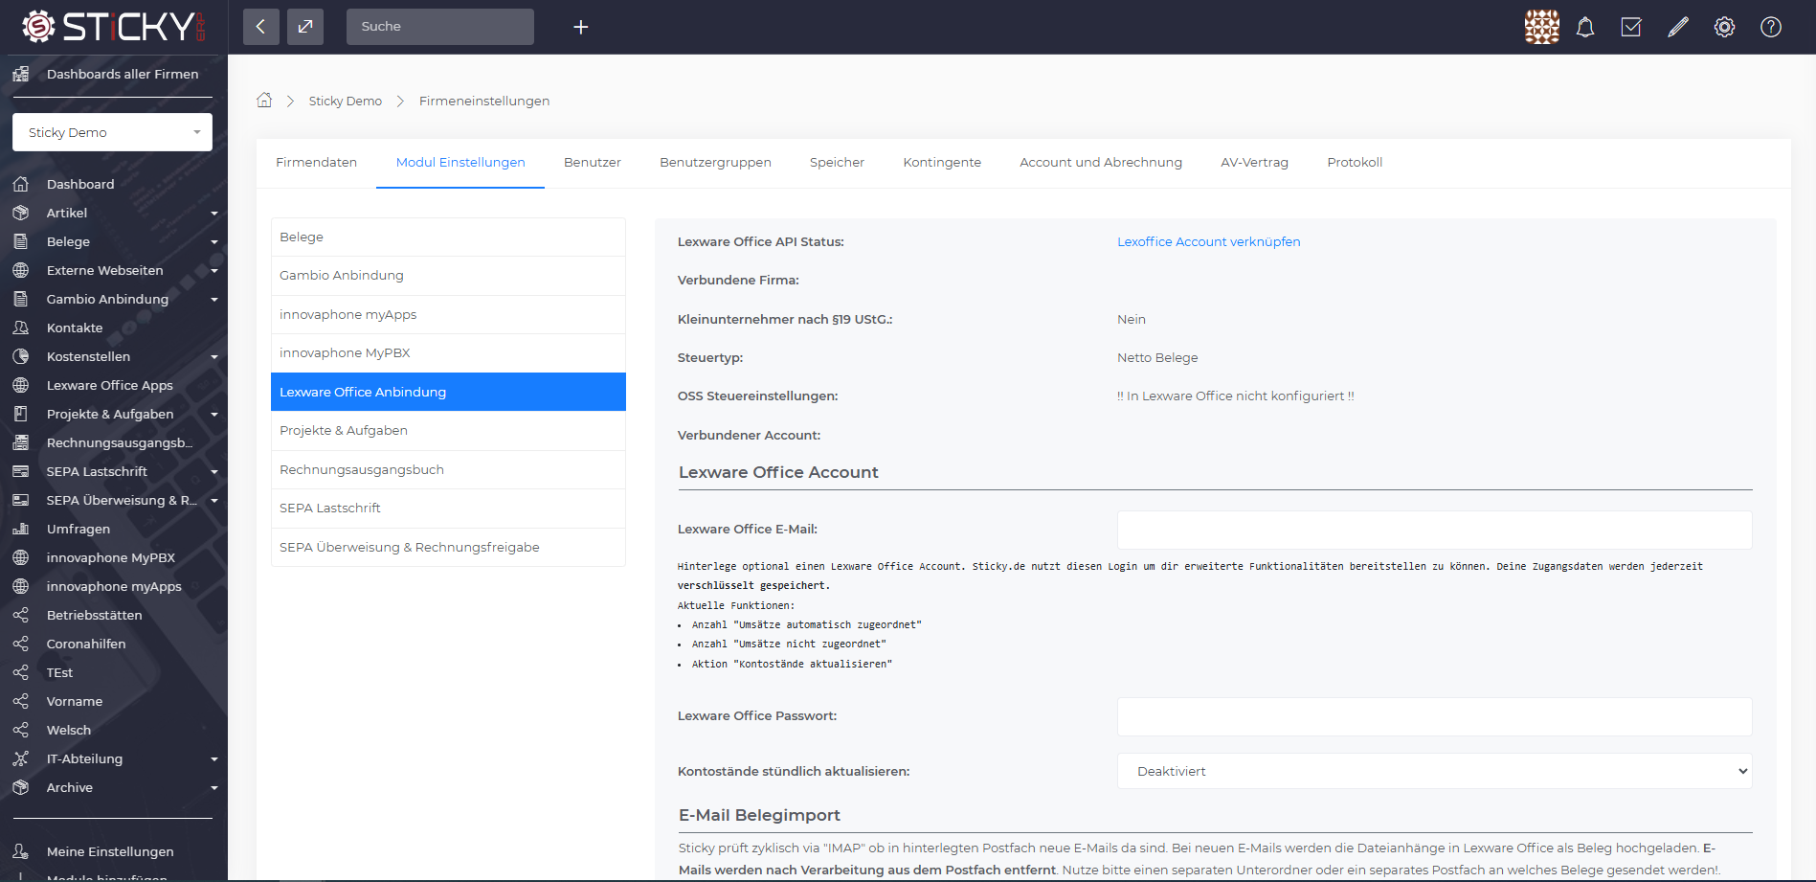The image size is (1816, 882).
Task: Click the plus icon next to search
Action: [580, 27]
